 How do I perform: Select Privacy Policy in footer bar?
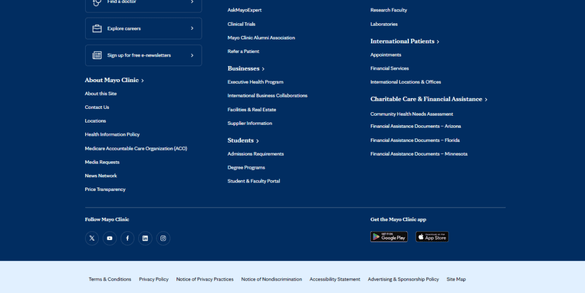point(154,279)
